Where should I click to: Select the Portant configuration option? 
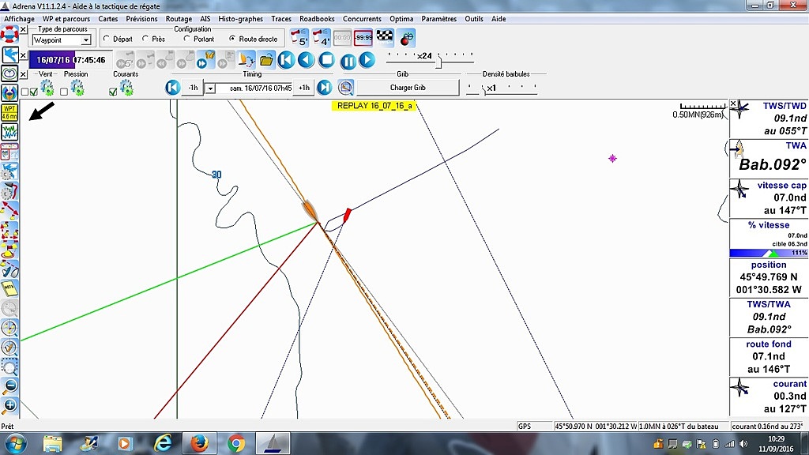click(186, 39)
